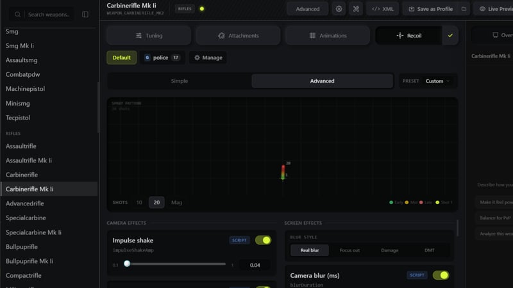Click the Advanced button in top bar
This screenshot has height=288, width=513.
tap(308, 9)
